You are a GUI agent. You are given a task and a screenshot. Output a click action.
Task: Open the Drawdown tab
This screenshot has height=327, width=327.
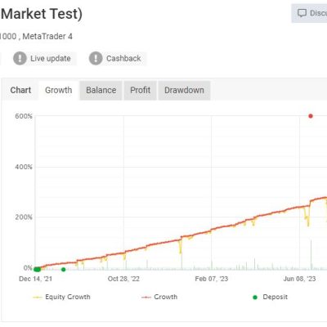pyautogui.click(x=184, y=90)
